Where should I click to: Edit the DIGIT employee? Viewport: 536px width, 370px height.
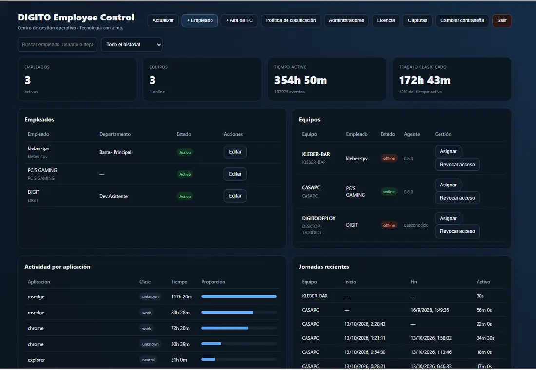(235, 196)
